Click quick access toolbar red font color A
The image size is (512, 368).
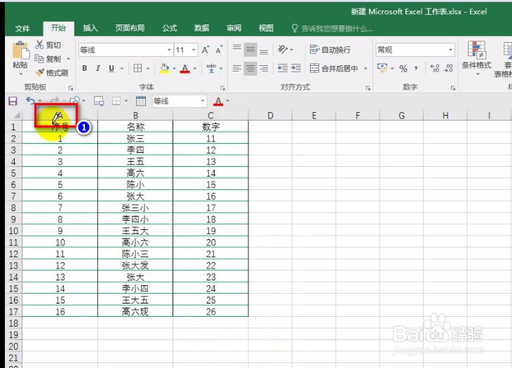pos(218,101)
